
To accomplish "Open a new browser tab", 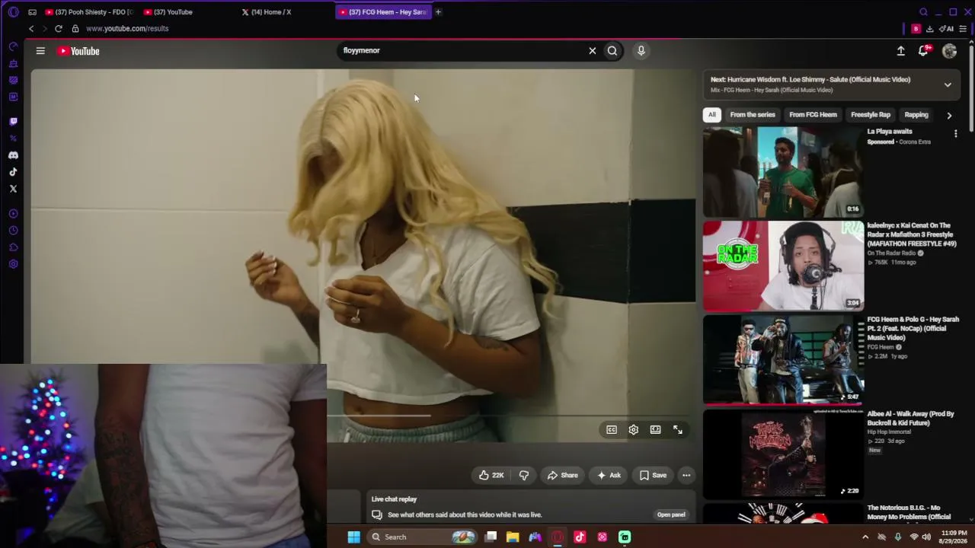I will [438, 12].
